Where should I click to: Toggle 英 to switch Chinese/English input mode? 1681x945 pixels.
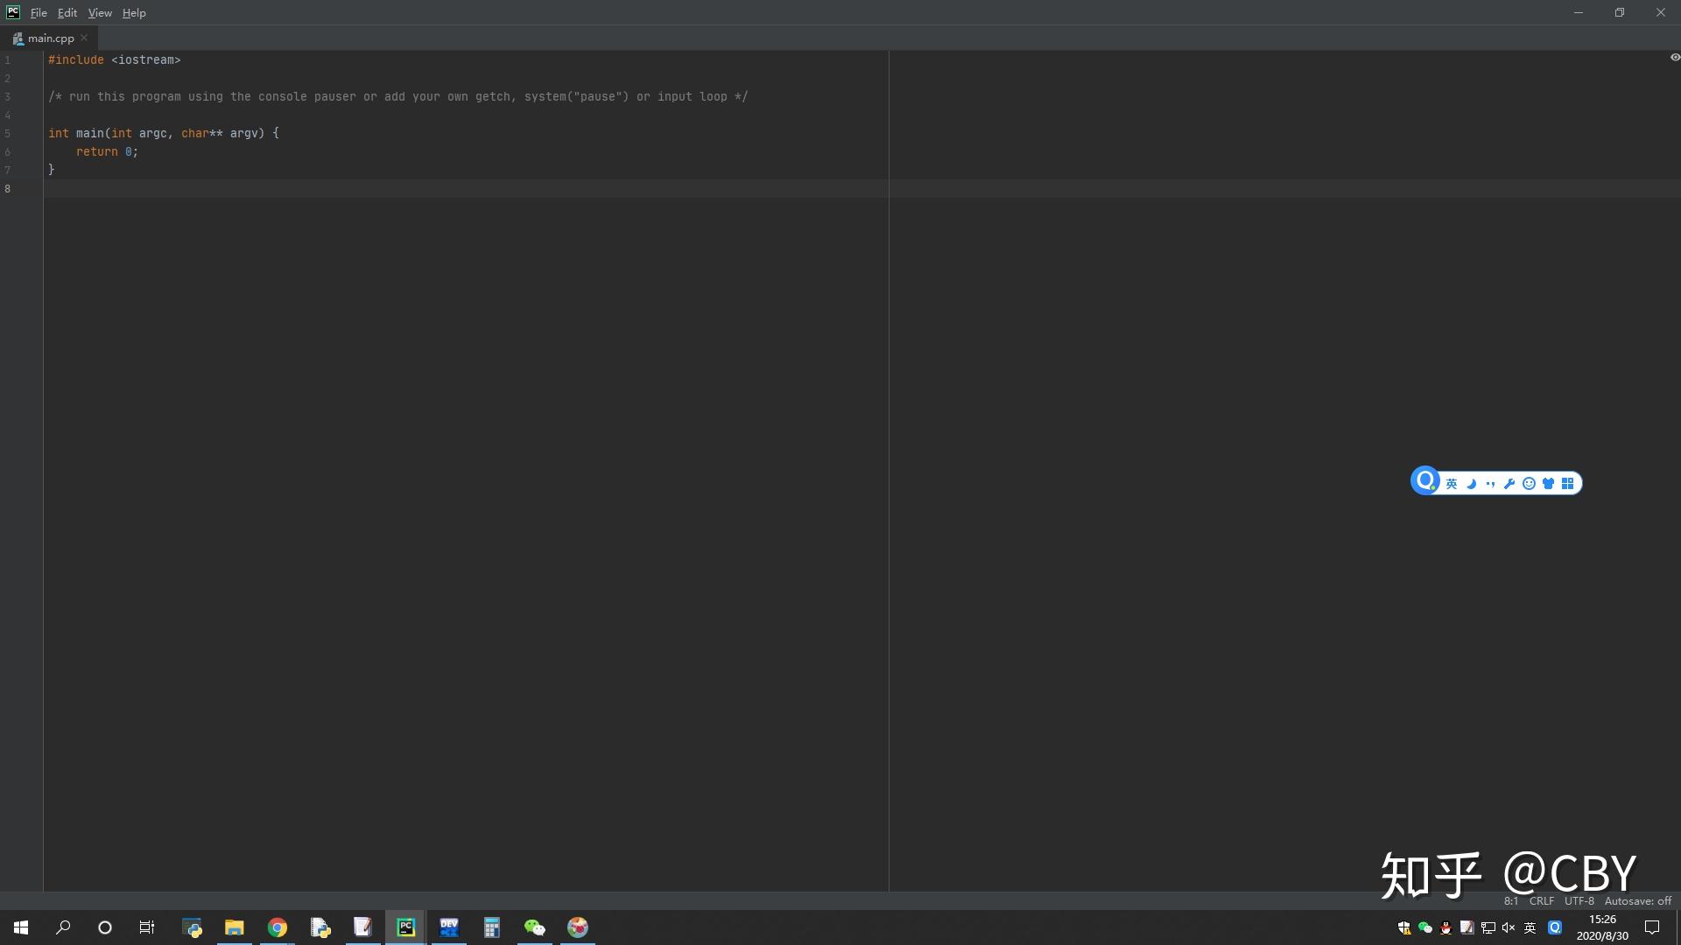(x=1452, y=483)
